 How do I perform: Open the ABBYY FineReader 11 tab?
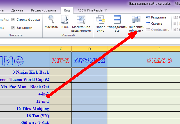click(x=93, y=10)
